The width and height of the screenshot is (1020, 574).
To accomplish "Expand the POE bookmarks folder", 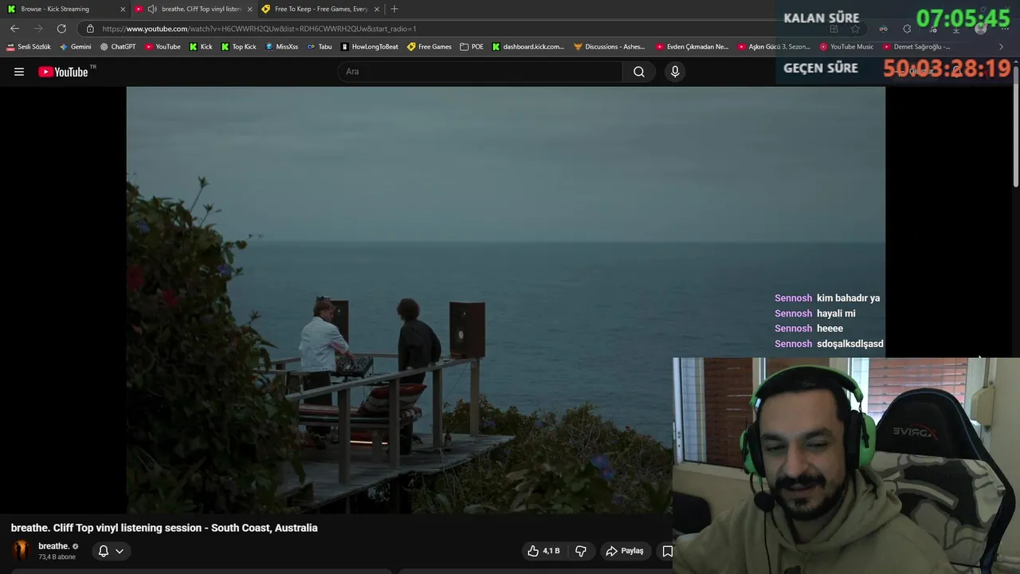I will click(472, 47).
